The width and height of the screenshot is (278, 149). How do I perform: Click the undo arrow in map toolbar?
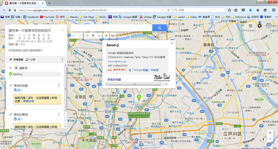click(x=74, y=36)
